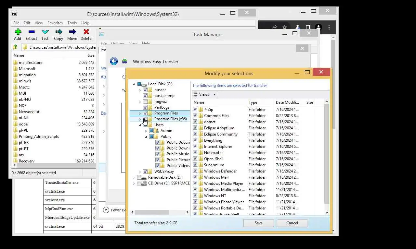Click the Views list icon
The image size is (416, 249).
tap(196, 94)
